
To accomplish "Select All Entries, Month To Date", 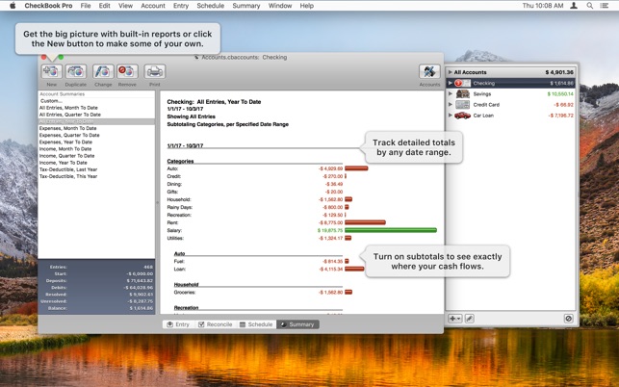I will (x=96, y=108).
